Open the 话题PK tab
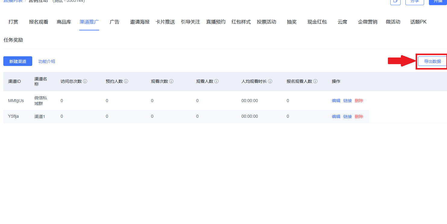Screen dimensions: 447x224 [x=418, y=22]
